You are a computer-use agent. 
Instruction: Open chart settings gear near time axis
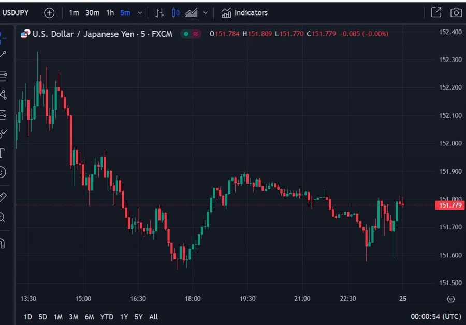click(x=451, y=299)
